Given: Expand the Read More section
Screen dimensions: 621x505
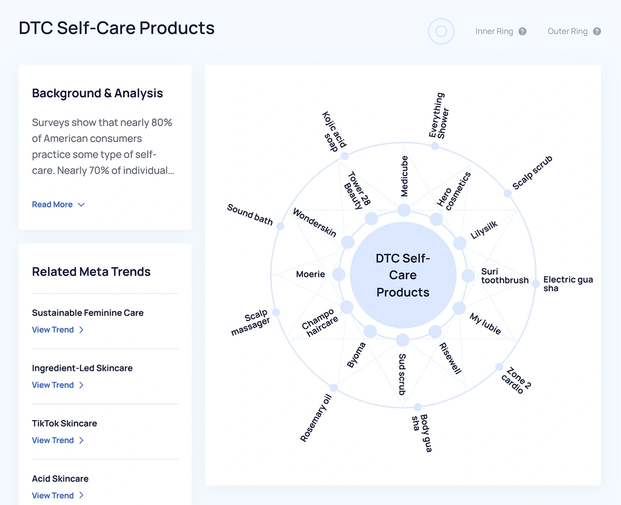Looking at the screenshot, I should [x=58, y=204].
